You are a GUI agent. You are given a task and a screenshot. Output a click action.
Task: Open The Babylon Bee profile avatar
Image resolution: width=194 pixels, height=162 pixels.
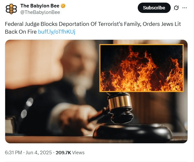coord(11,9)
